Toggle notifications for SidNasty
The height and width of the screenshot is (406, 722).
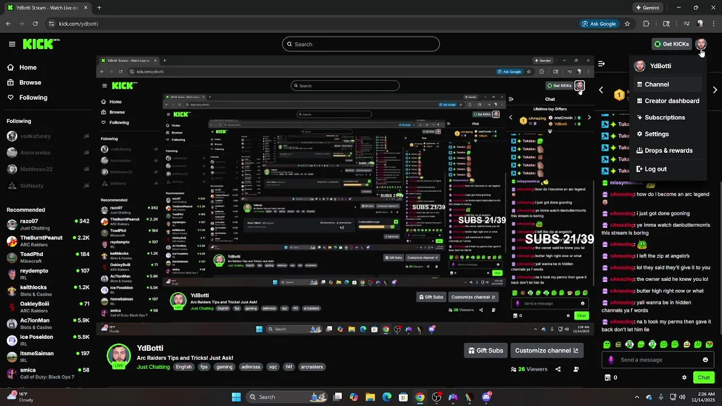tap(86, 186)
